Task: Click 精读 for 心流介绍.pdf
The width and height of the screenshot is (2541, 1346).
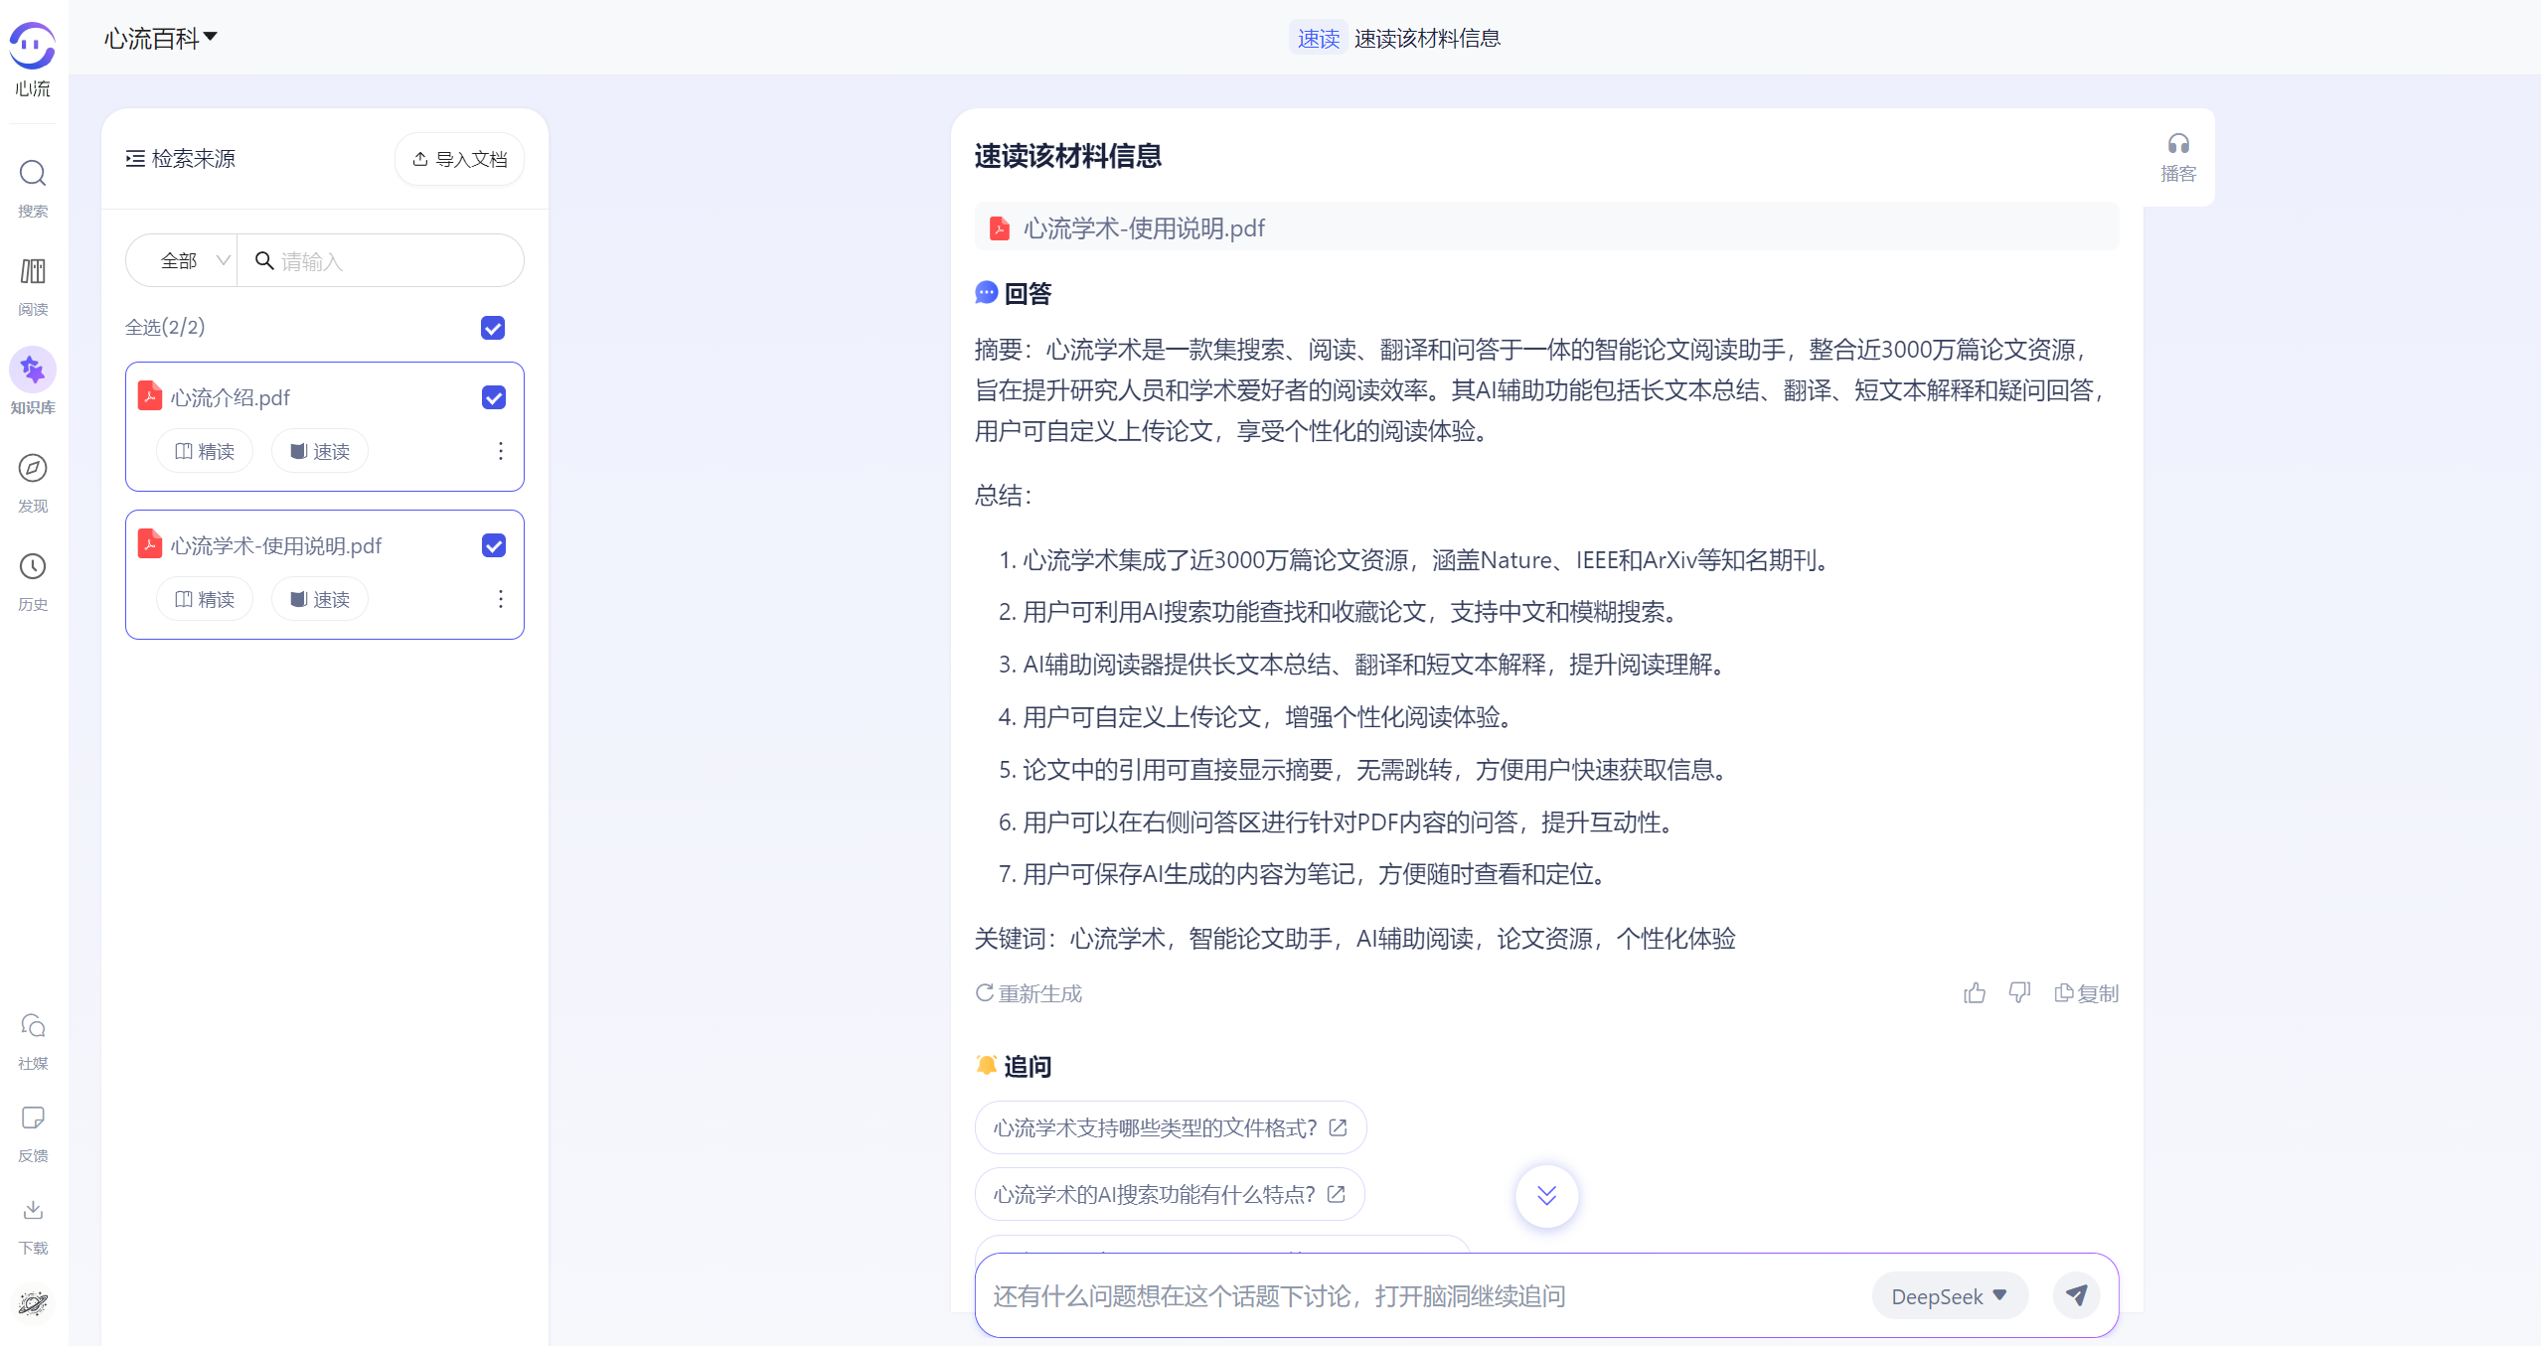Action: tap(205, 451)
